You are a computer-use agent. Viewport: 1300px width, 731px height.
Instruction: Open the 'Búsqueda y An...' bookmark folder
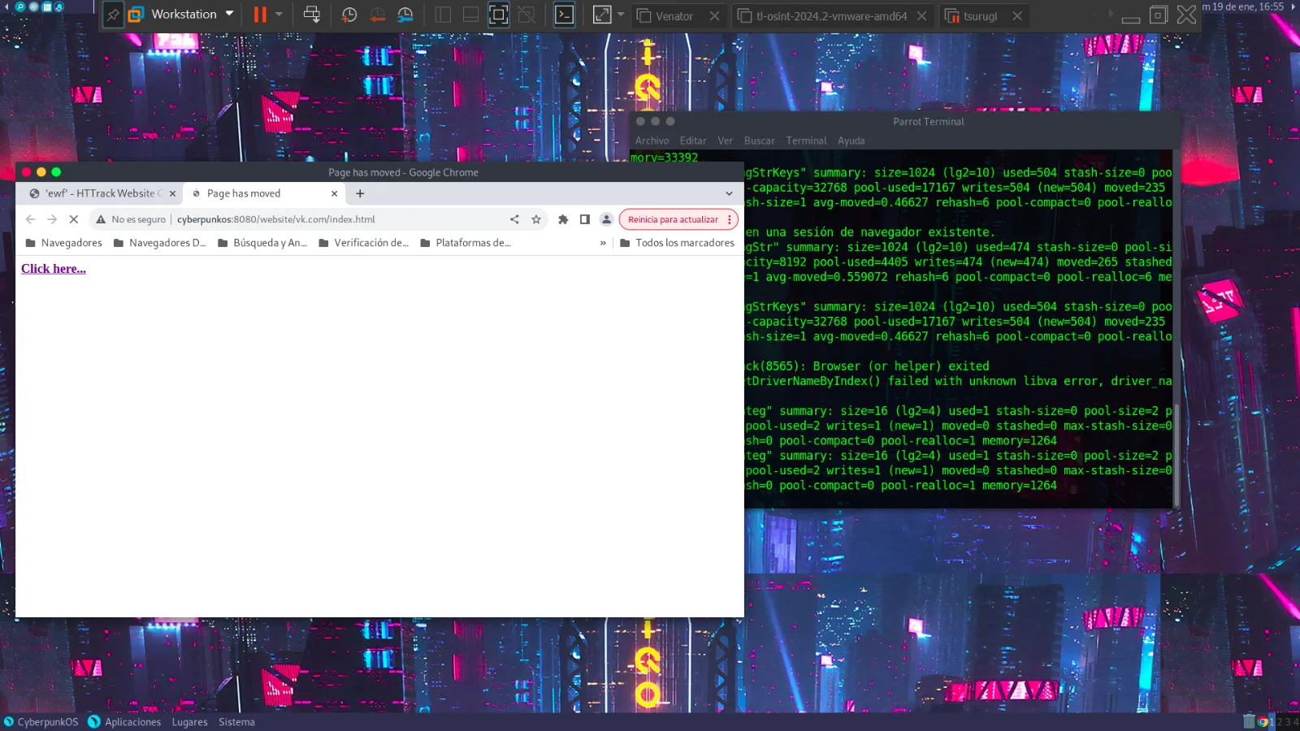tap(262, 243)
